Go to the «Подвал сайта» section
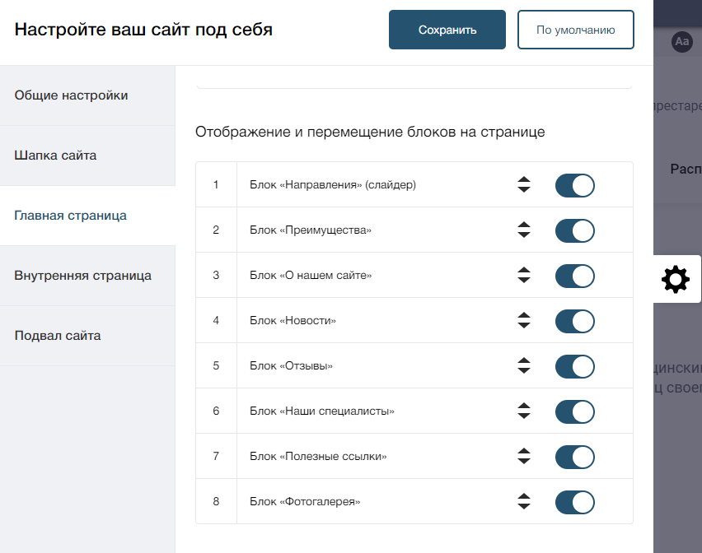702x553 pixels. [x=87, y=336]
